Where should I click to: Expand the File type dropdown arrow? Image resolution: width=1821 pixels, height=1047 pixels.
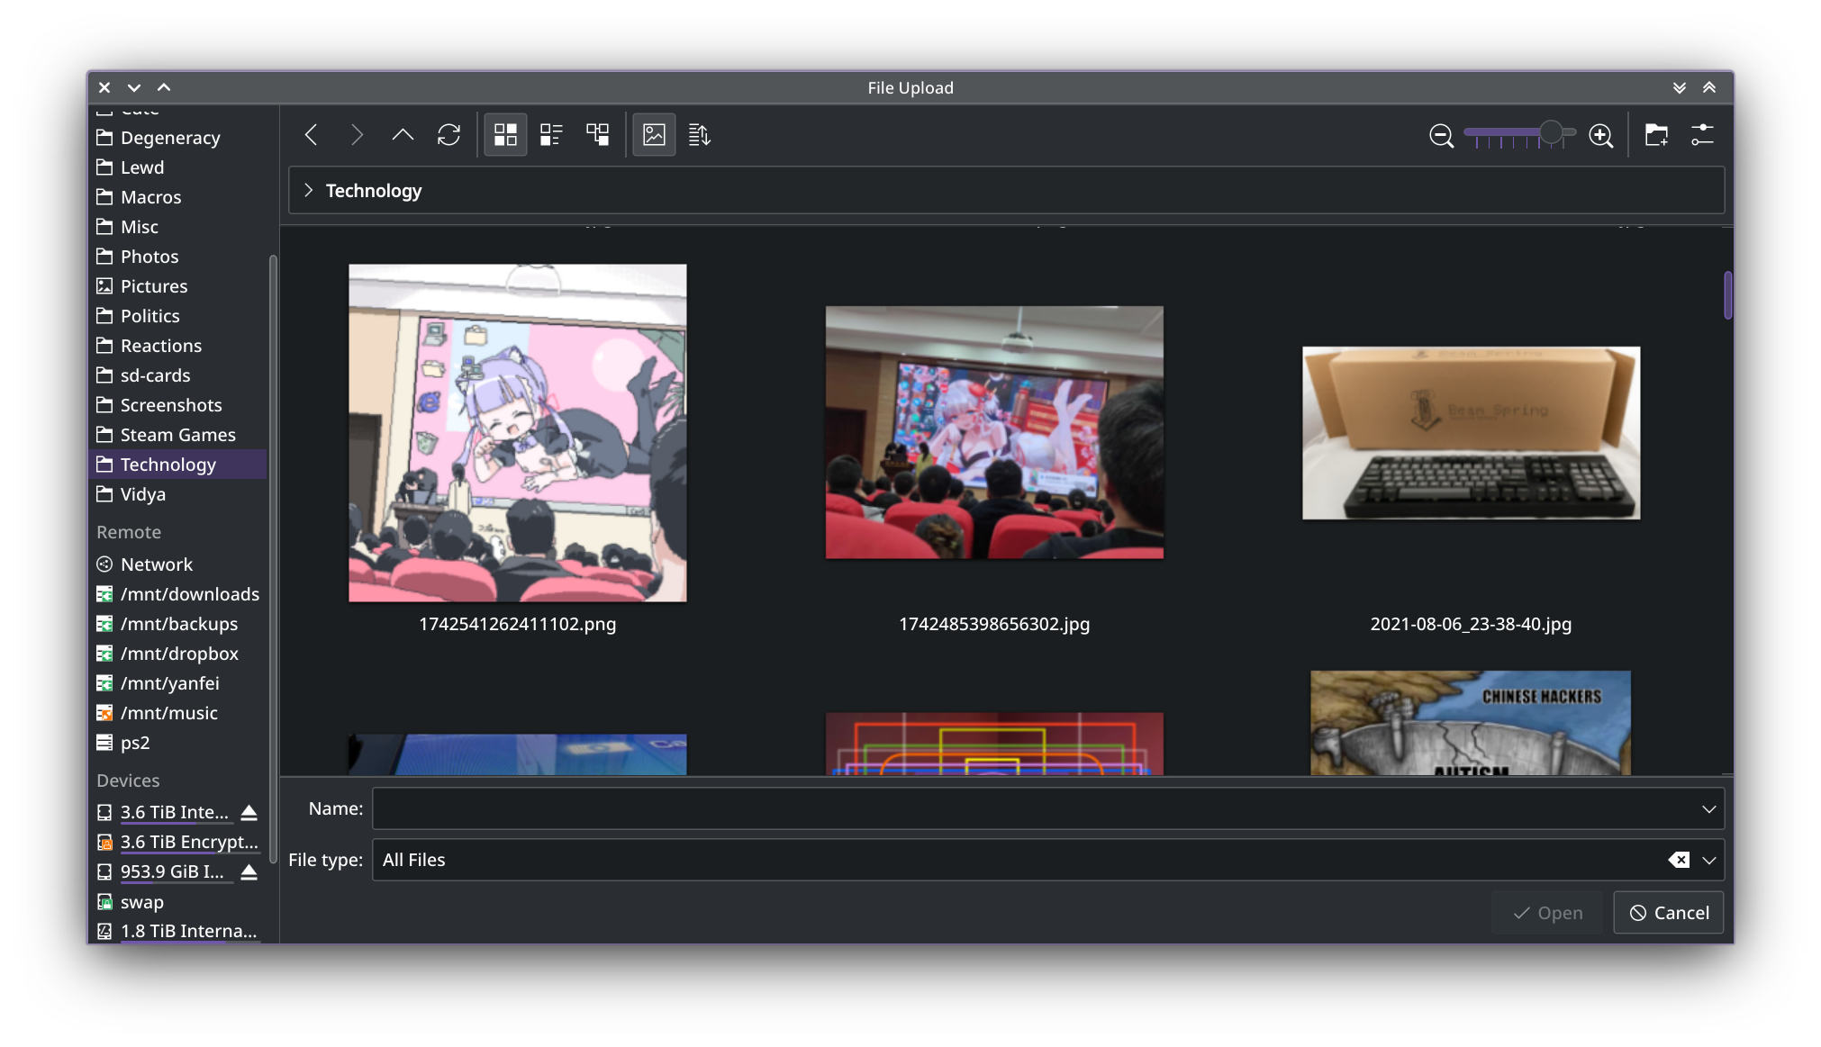coord(1708,860)
